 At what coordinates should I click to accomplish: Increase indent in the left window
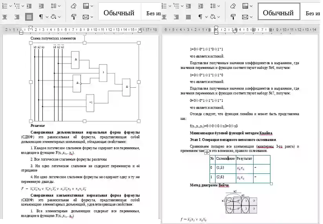41,6
